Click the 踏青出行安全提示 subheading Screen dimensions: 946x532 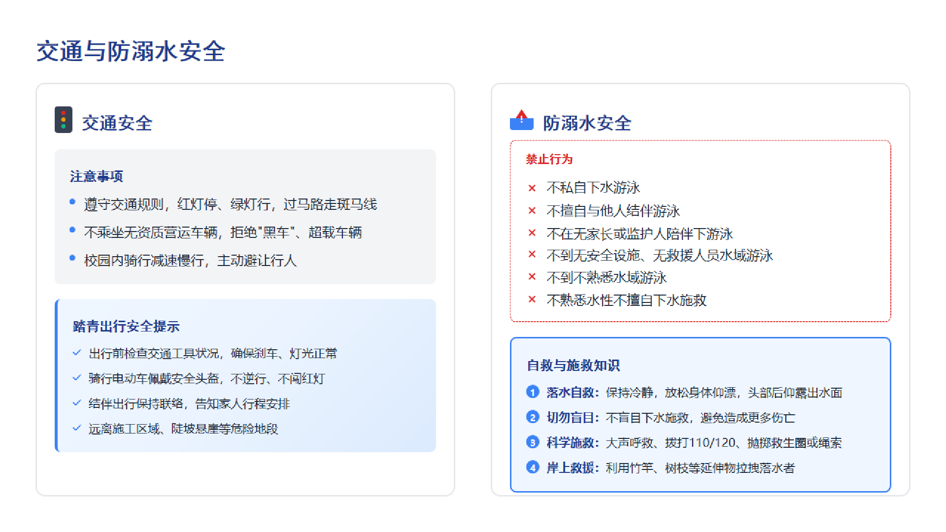(126, 326)
